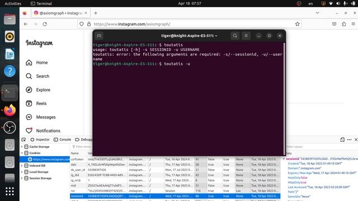Open the clock showing Apr 18 07:57

(190, 3)
